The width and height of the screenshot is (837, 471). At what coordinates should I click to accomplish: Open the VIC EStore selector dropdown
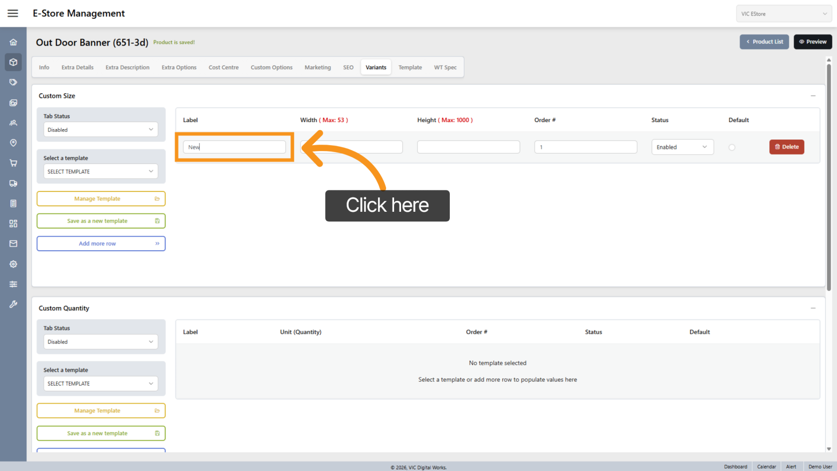(x=783, y=14)
